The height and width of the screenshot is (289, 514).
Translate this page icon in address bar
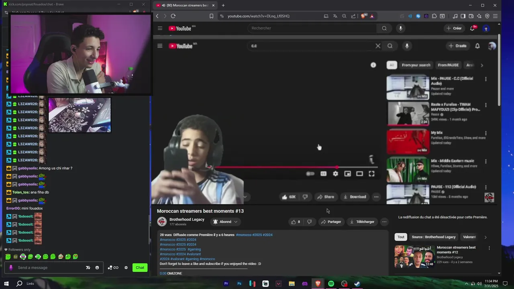335,16
